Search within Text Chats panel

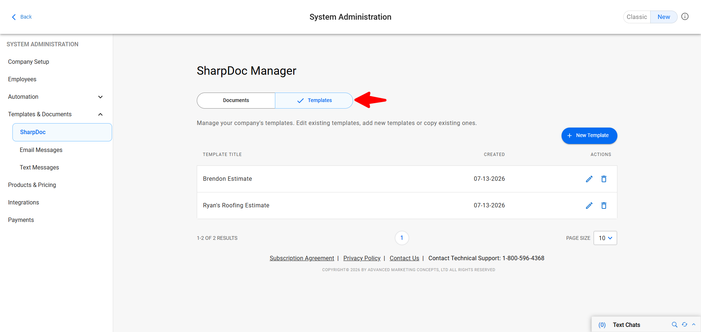[674, 324]
